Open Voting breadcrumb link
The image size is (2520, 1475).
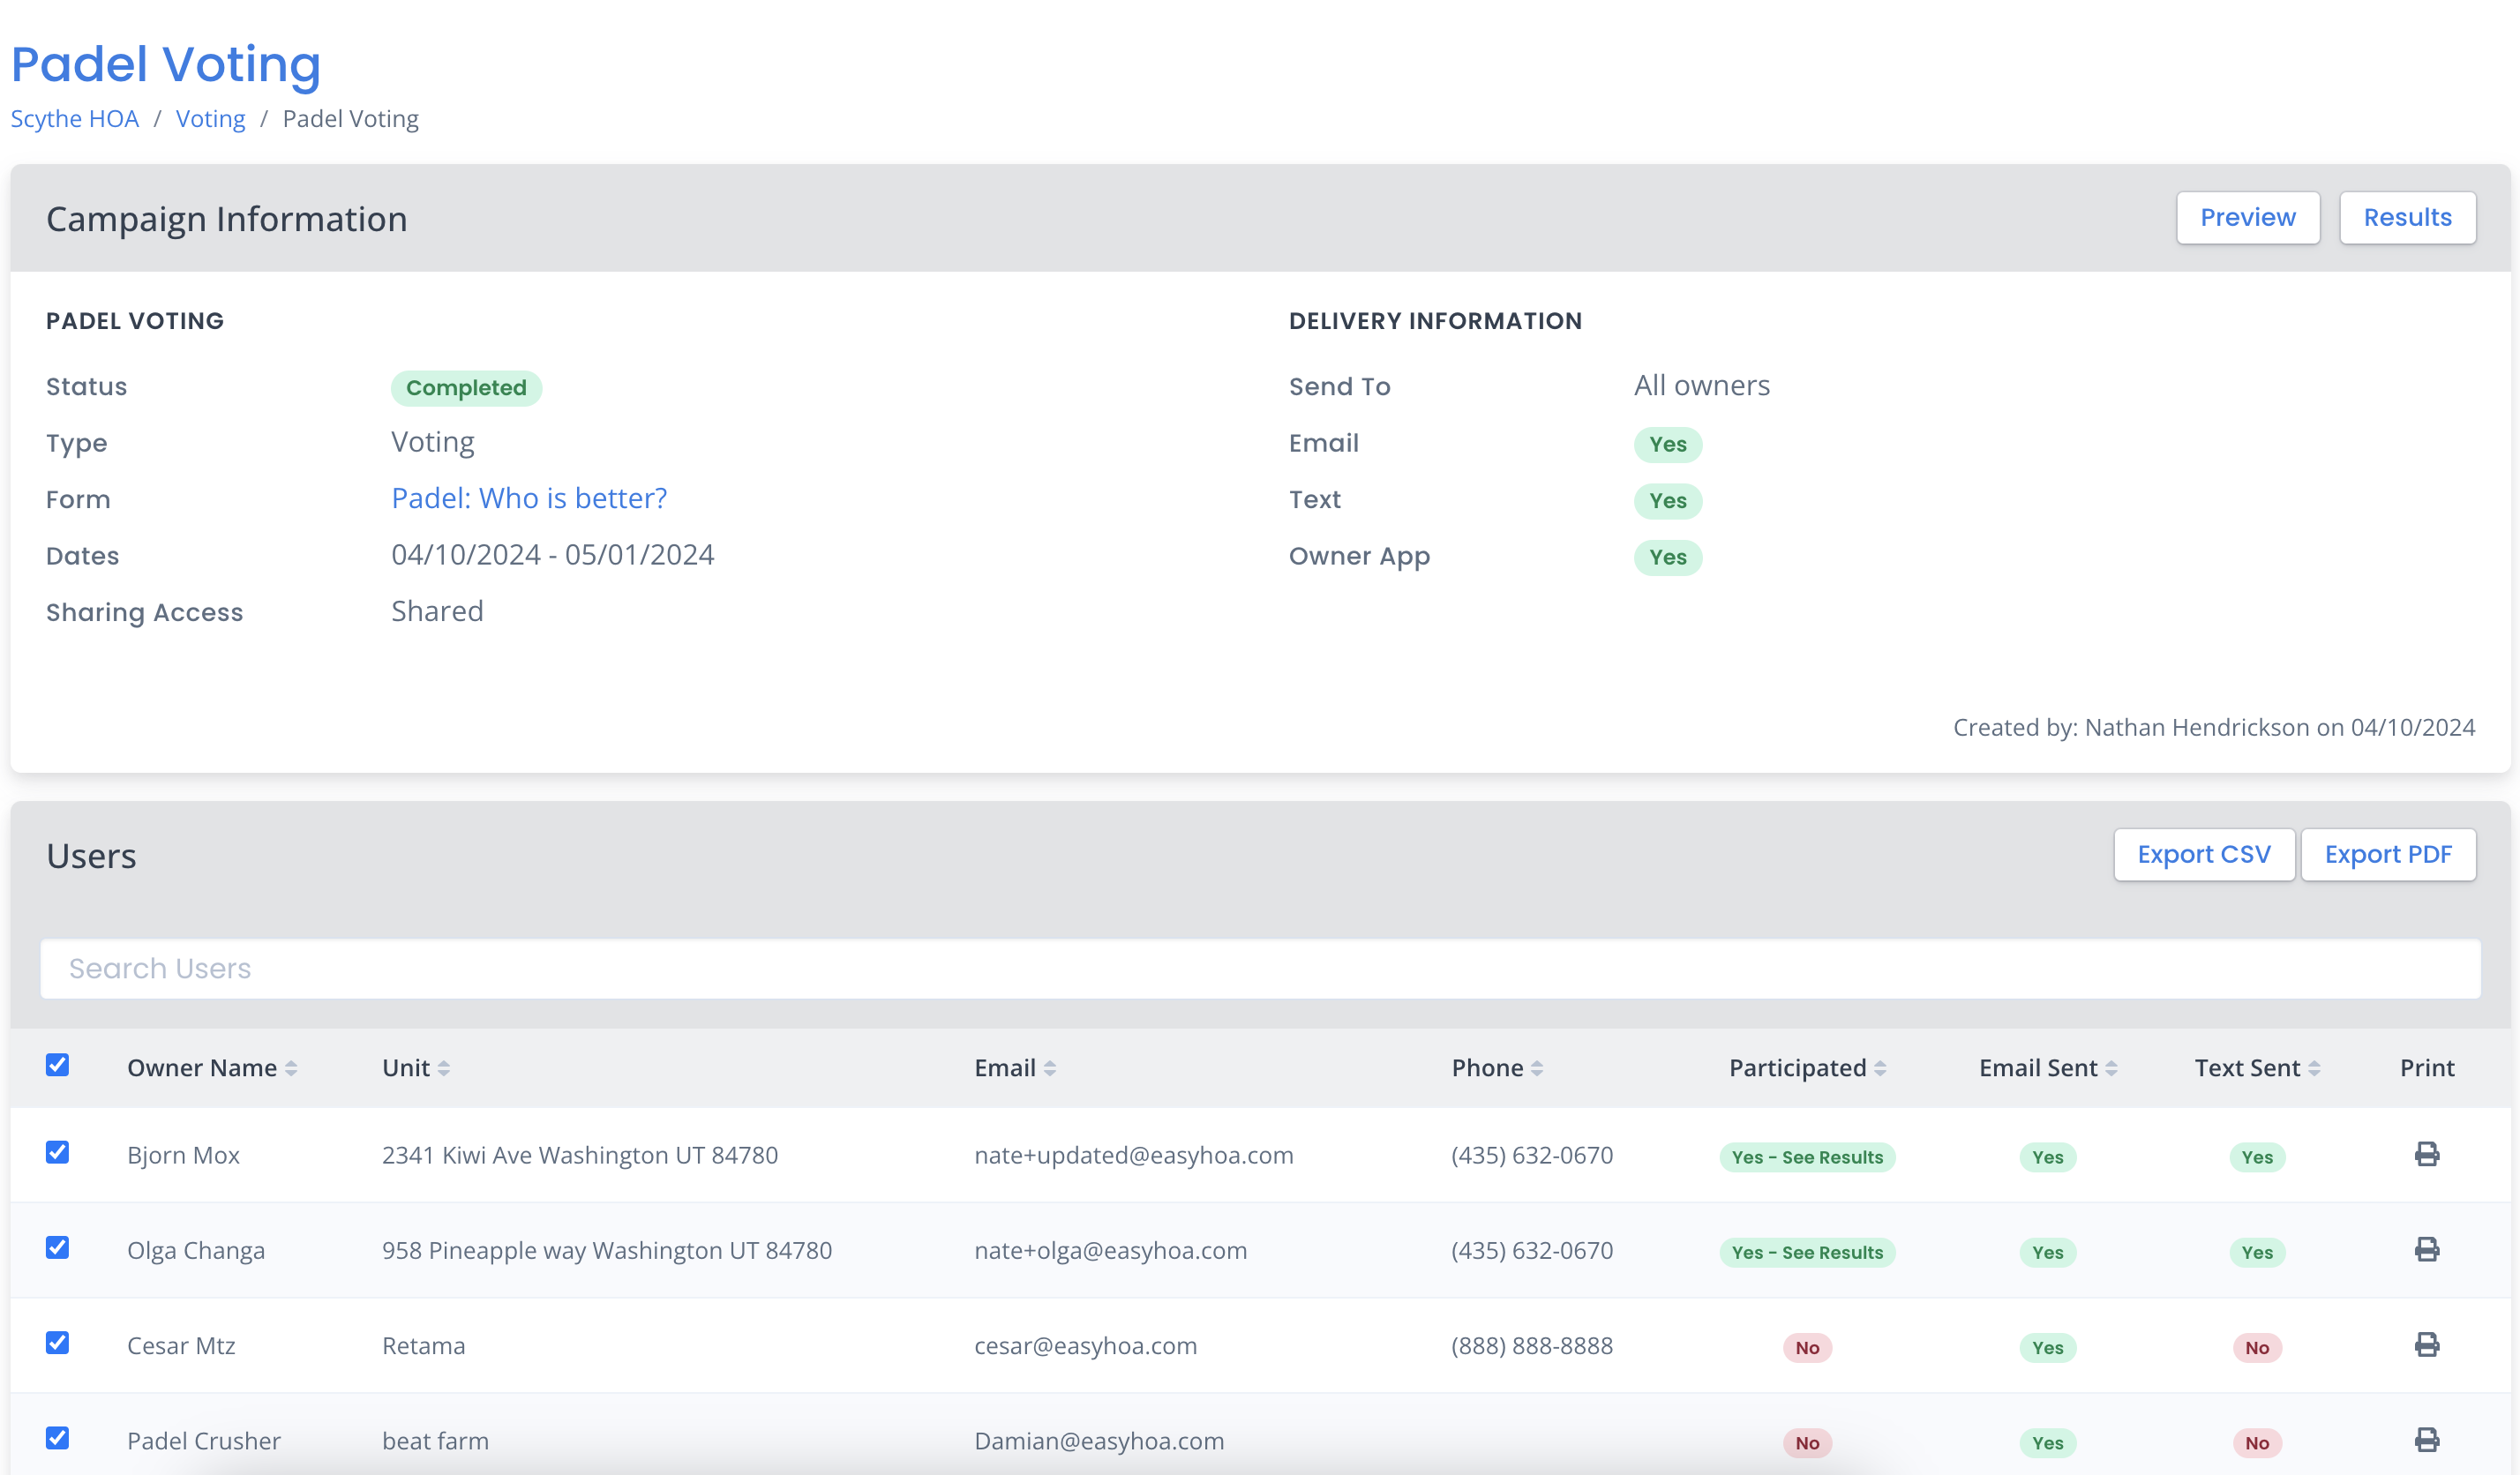(x=210, y=118)
